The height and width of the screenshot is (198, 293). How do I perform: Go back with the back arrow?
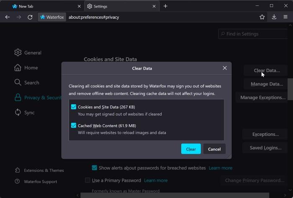(x=8, y=17)
